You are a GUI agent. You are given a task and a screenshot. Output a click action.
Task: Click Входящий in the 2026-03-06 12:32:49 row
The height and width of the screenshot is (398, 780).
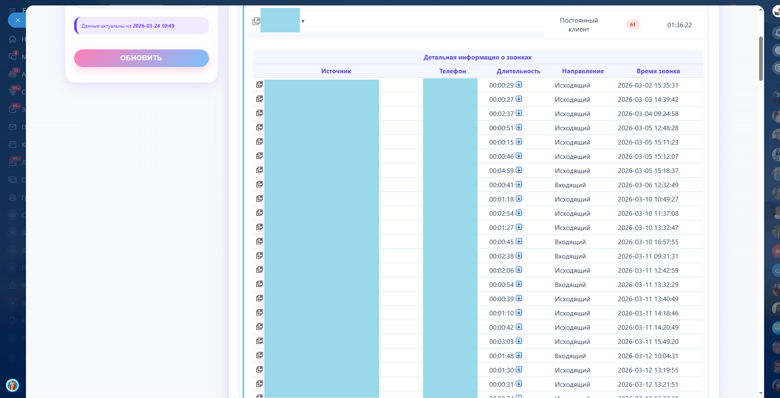click(x=570, y=185)
